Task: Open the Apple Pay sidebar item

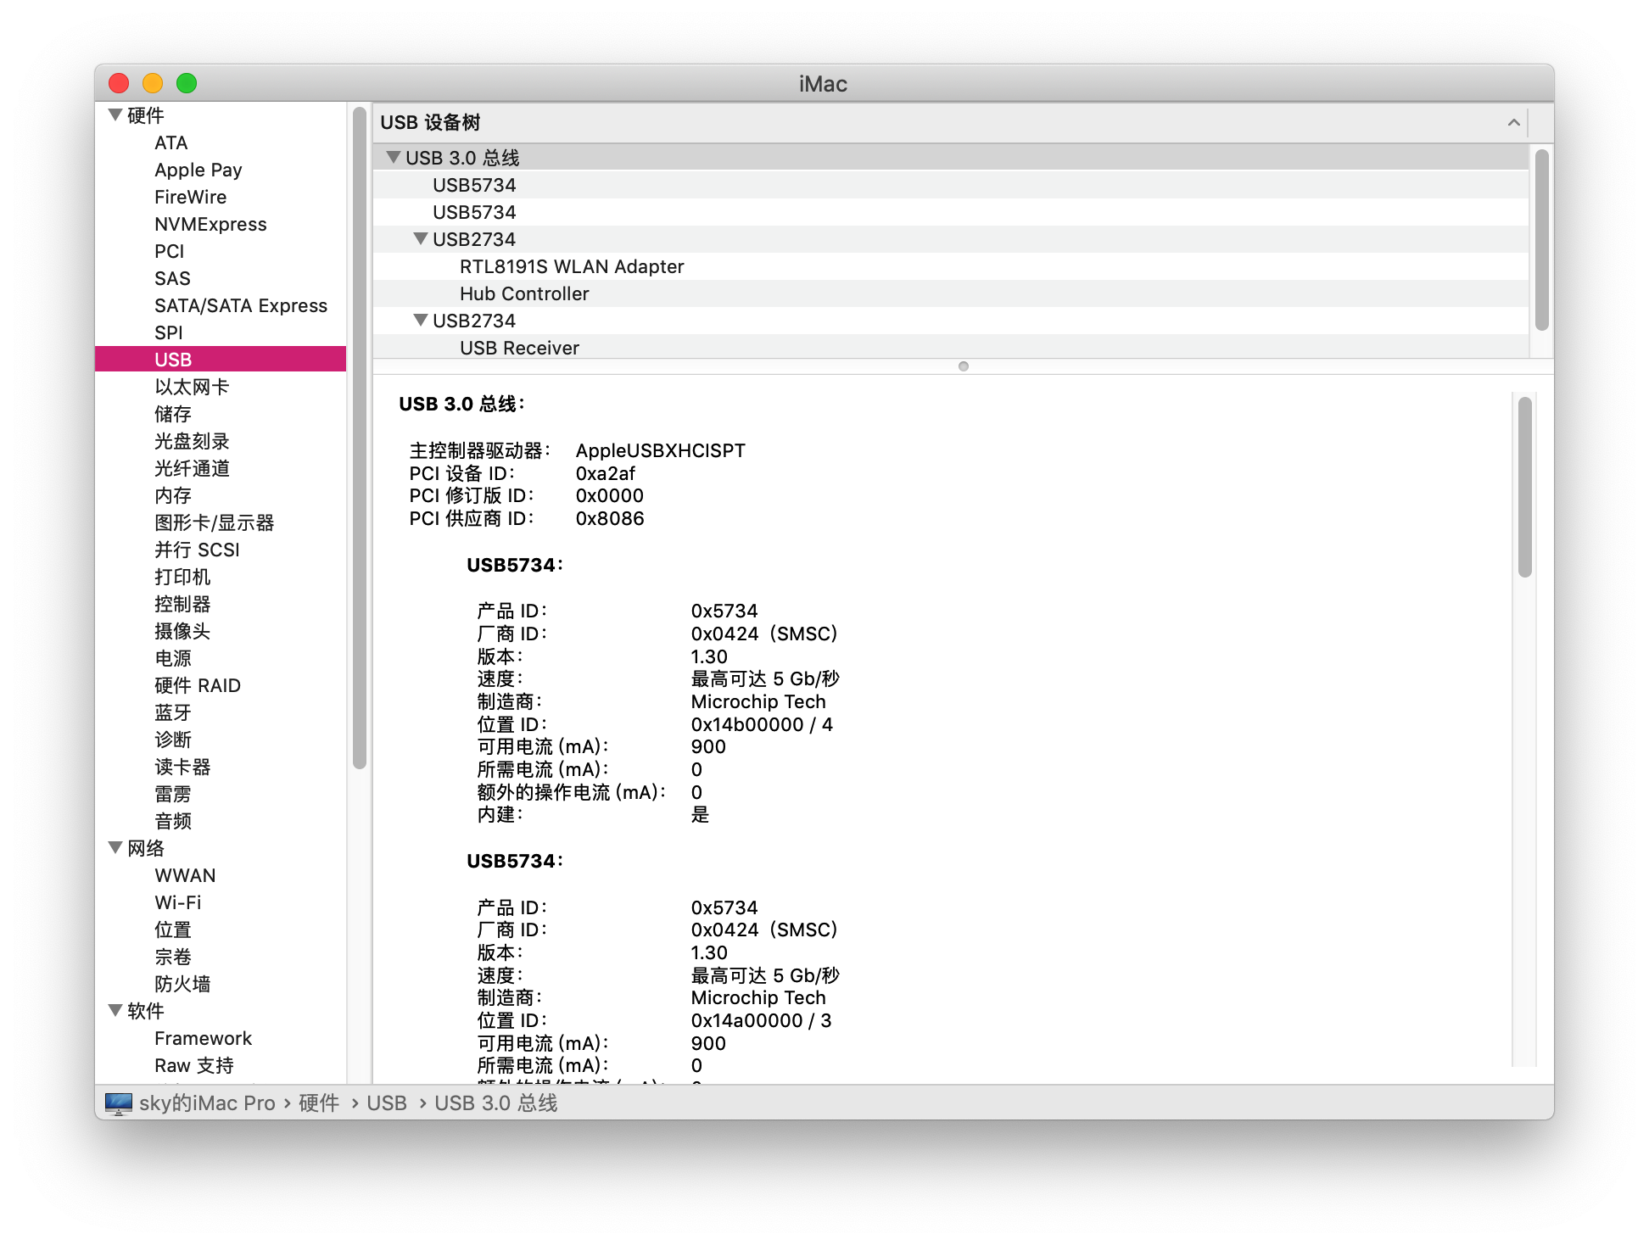Action: pyautogui.click(x=198, y=170)
